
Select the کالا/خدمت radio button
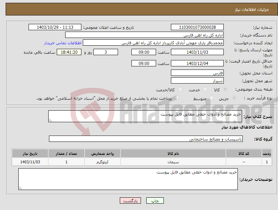point(180,89)
